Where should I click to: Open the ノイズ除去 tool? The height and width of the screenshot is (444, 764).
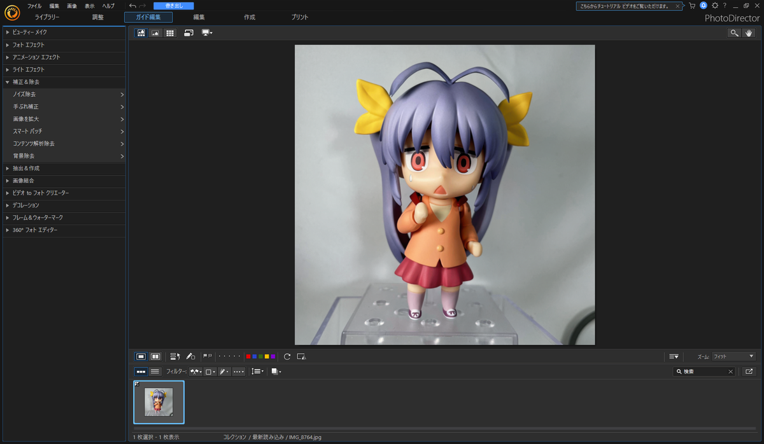coord(64,94)
